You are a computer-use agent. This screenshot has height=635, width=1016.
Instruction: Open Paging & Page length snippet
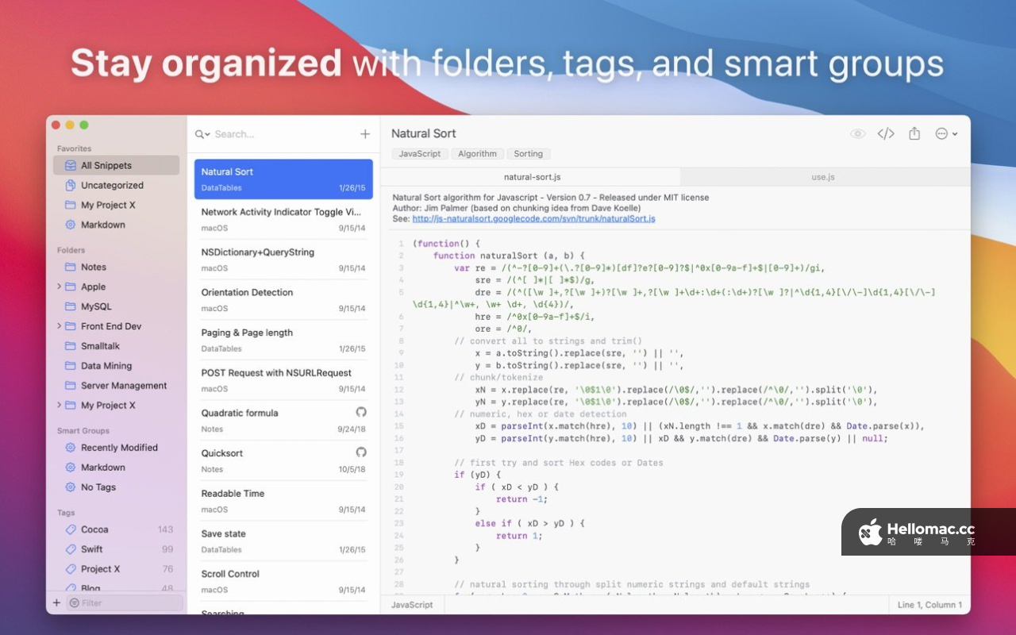coord(283,341)
